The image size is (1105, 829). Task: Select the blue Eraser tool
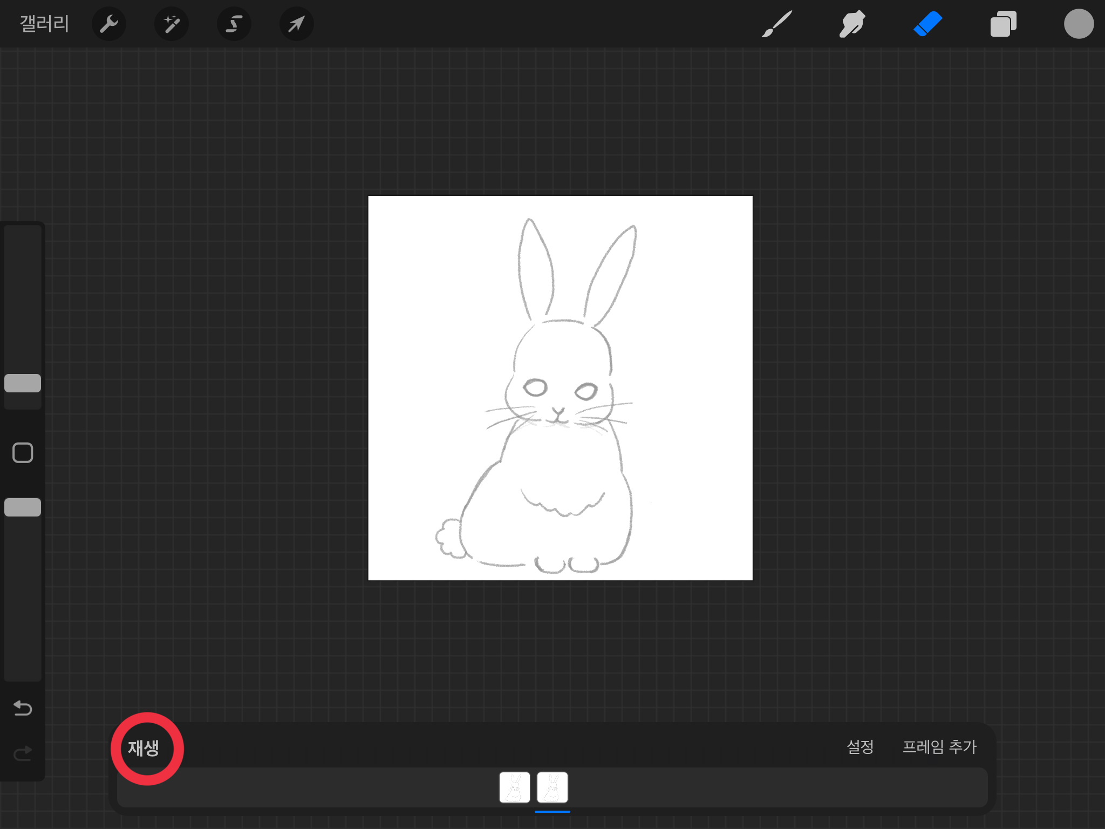927,24
